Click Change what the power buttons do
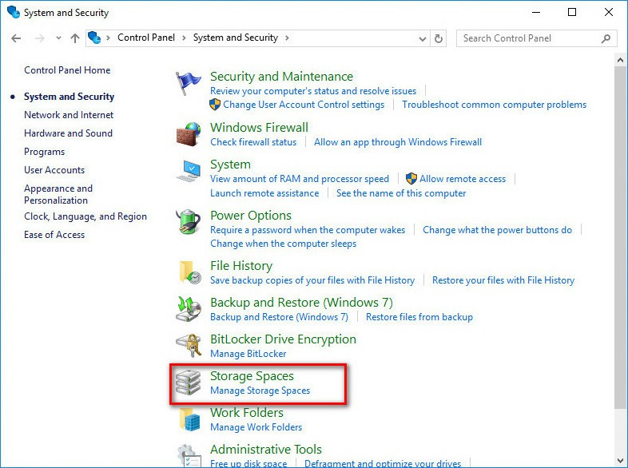This screenshot has height=468, width=628. [x=498, y=230]
